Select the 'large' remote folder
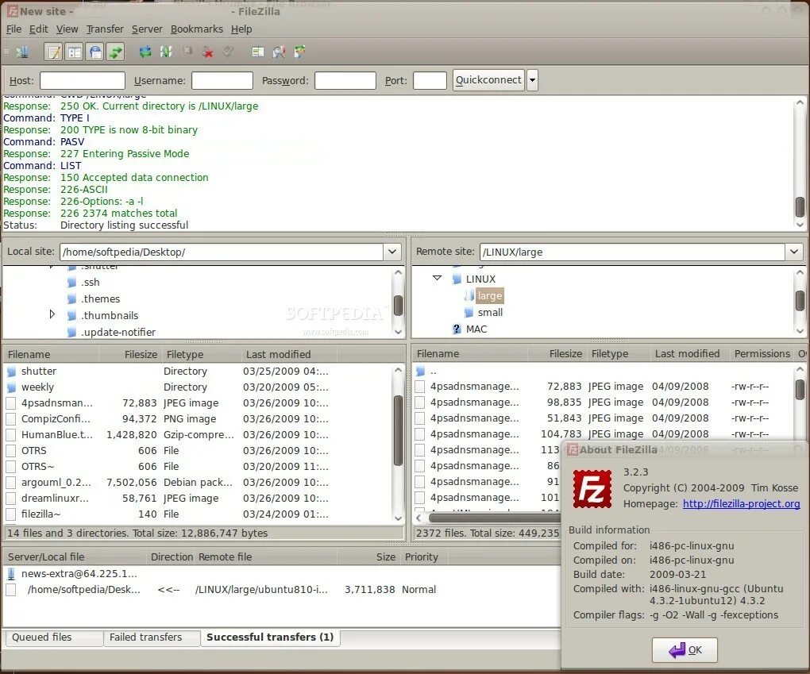 coord(490,296)
